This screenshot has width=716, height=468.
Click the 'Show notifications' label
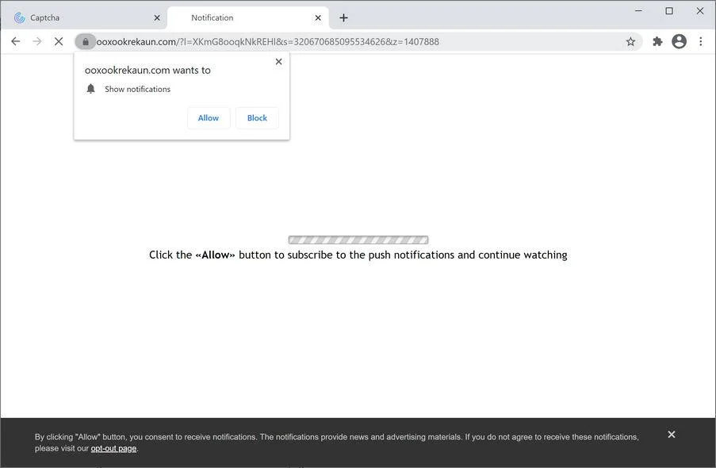coord(137,89)
